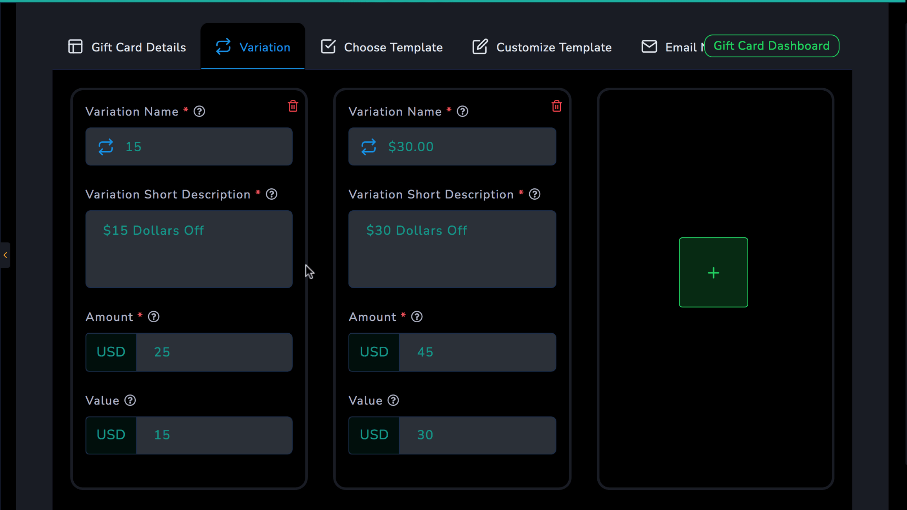The width and height of the screenshot is (907, 510).
Task: Click help icon beside second Variation Short Description
Action: tap(535, 194)
